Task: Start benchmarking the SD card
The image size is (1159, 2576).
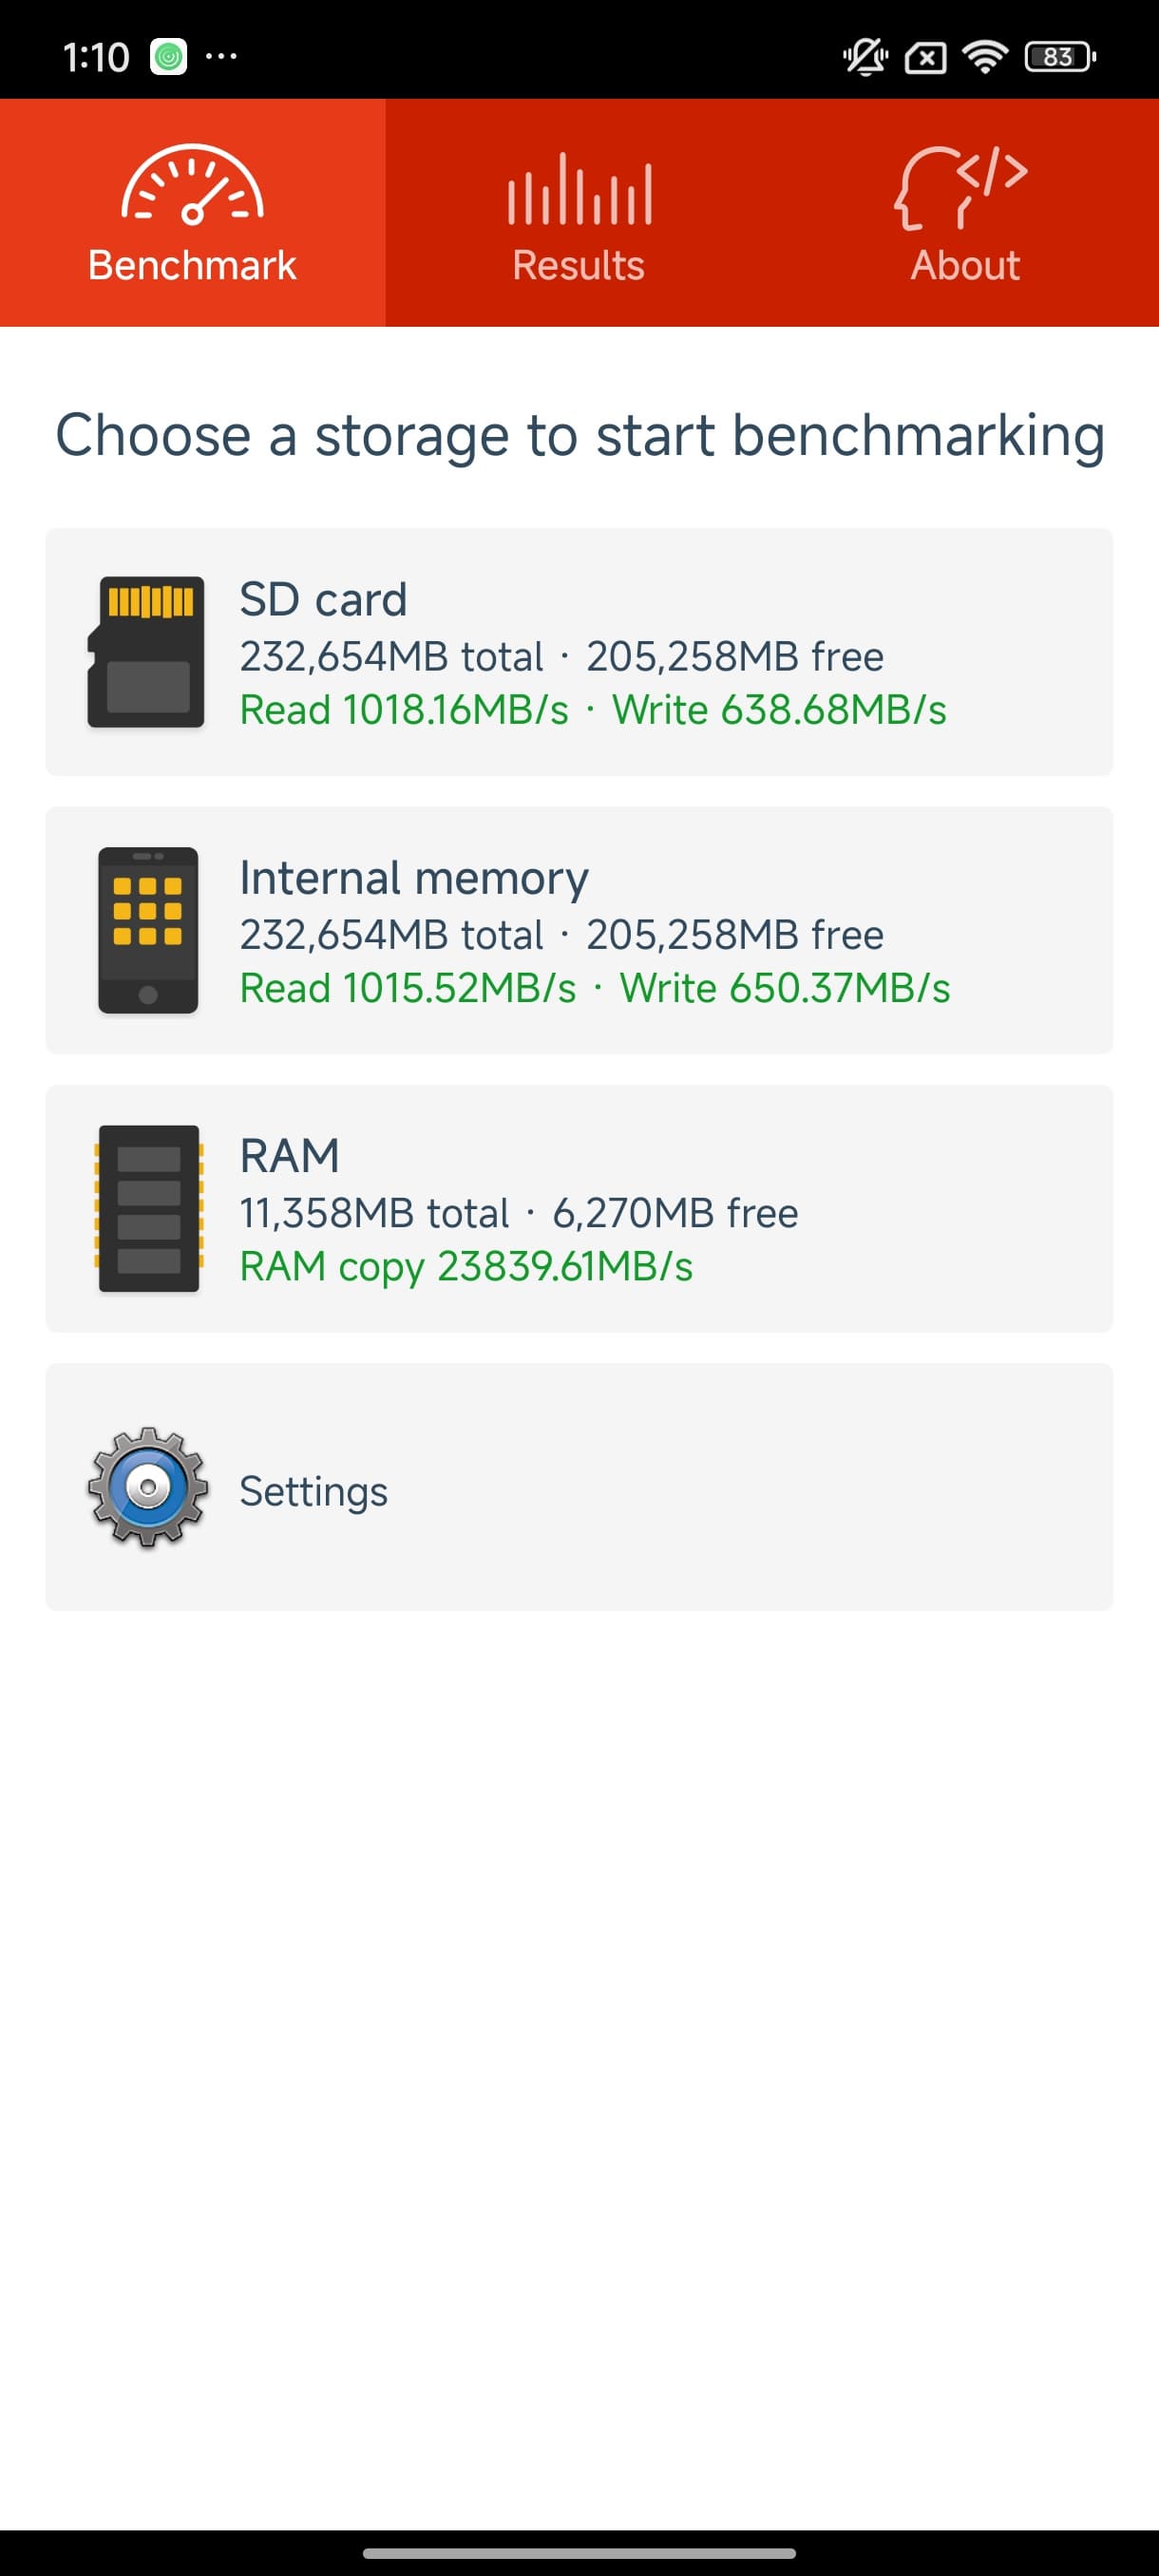Action: pos(323,600)
